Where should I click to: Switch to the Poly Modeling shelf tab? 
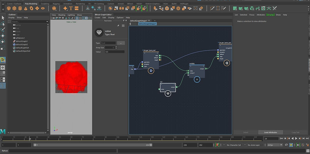[x=31, y=4]
